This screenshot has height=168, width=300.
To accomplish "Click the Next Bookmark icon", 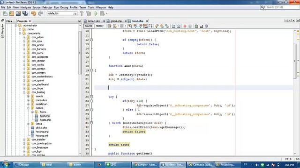I will coord(162,26).
